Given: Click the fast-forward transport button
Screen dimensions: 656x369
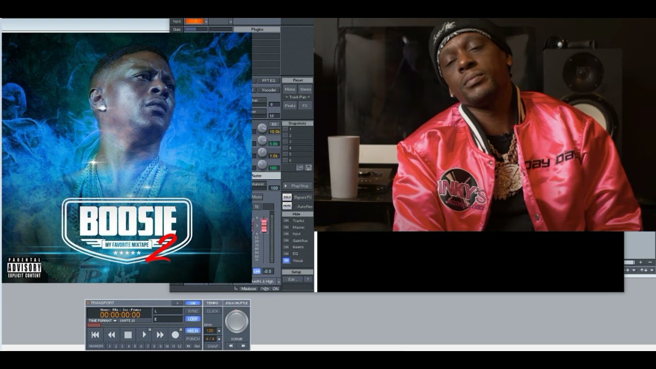Looking at the screenshot, I should pyautogui.click(x=160, y=335).
